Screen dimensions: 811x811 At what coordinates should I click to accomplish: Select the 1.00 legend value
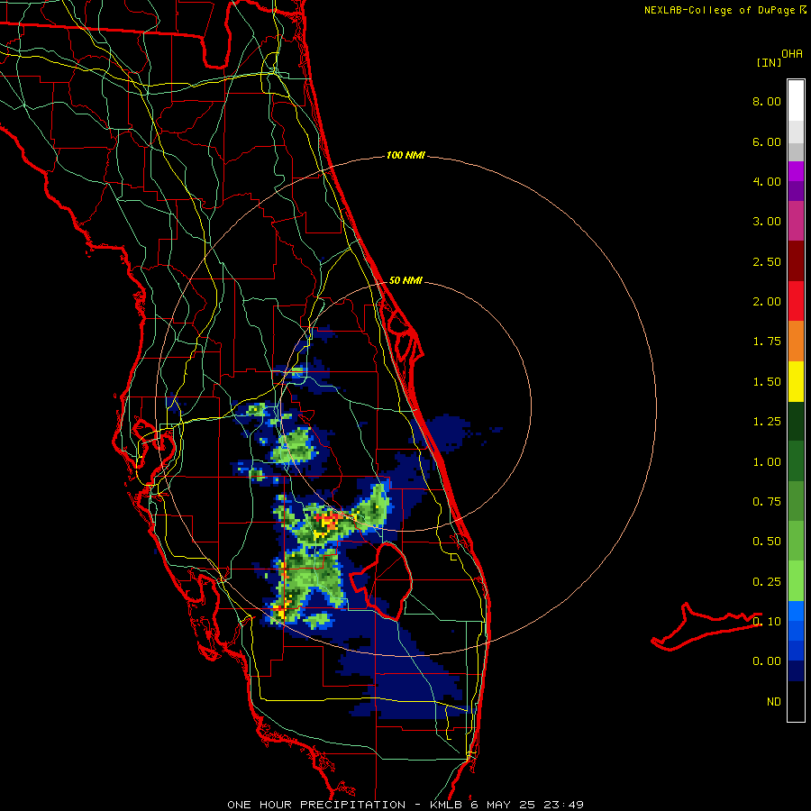click(x=767, y=462)
